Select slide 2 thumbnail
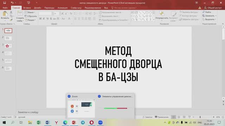 (8, 38)
